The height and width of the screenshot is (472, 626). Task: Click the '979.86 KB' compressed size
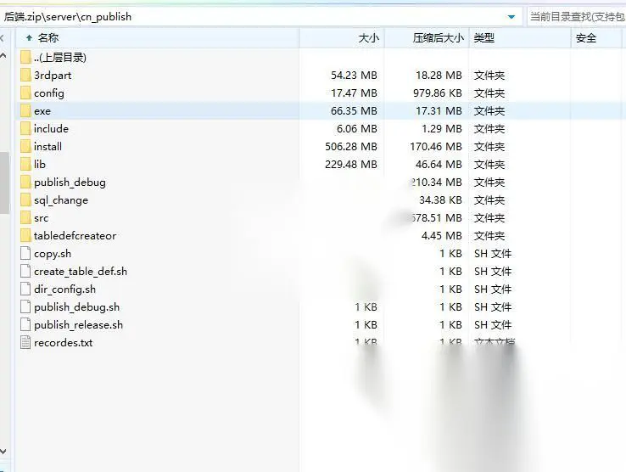coord(438,93)
